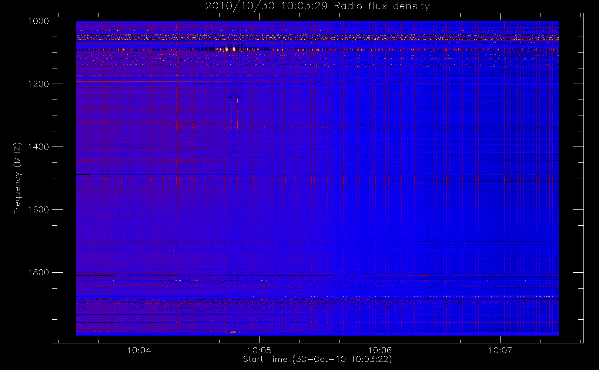Screen dimensions: 599x370
Task: Click the 10:07 time tick label
Action: [500, 350]
